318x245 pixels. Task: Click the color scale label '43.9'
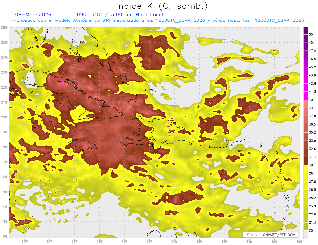(312, 75)
